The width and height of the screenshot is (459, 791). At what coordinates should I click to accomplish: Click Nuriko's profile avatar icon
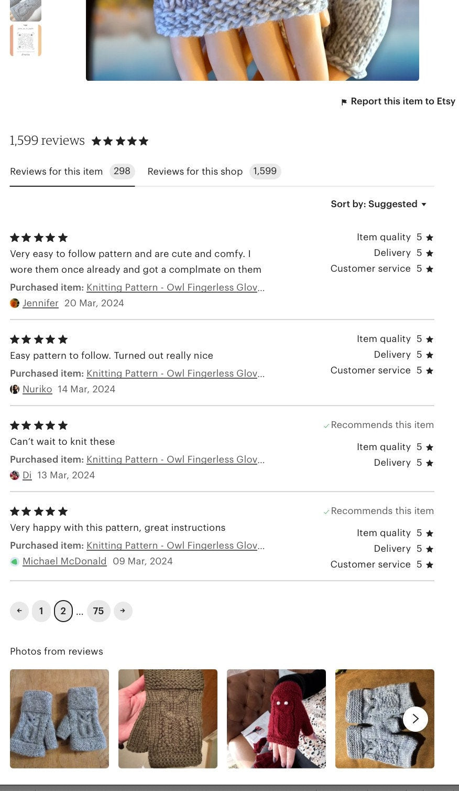[x=15, y=389]
